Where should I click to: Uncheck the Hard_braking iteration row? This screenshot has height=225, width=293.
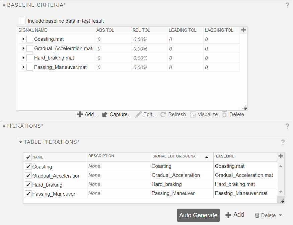(x=28, y=184)
